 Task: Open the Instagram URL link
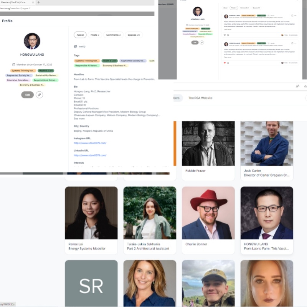(x=90, y=143)
